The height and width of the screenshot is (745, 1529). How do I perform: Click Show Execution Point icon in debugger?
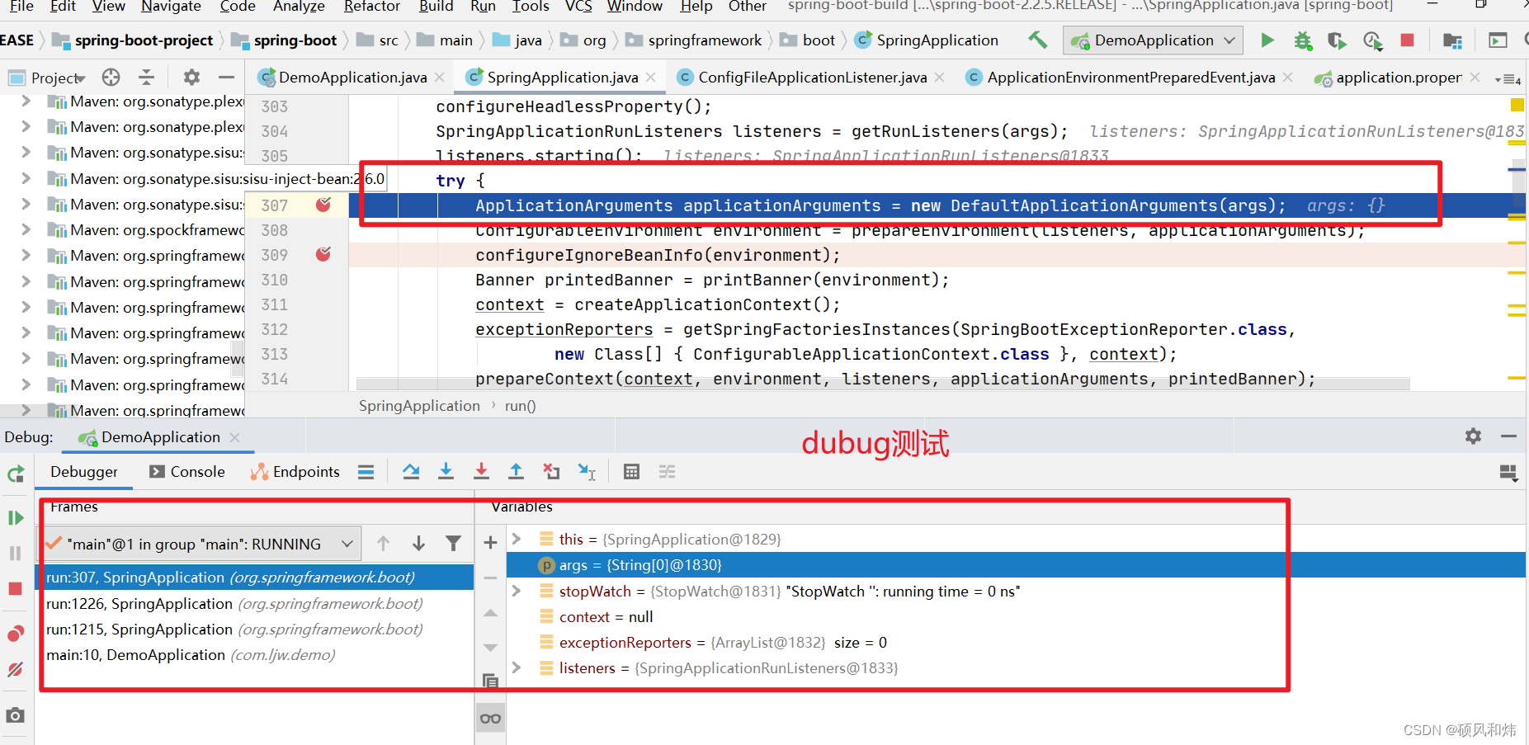pos(366,472)
